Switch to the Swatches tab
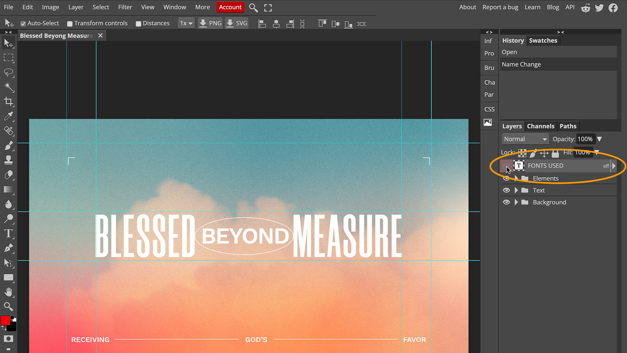 tap(543, 41)
